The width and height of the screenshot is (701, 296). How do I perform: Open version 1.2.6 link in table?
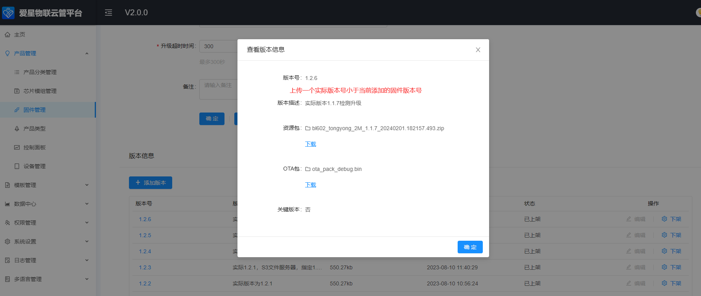pos(145,219)
